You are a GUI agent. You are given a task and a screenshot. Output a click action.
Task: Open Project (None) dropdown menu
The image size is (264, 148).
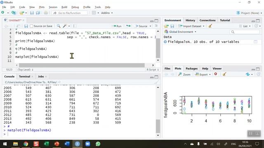pos(249,13)
